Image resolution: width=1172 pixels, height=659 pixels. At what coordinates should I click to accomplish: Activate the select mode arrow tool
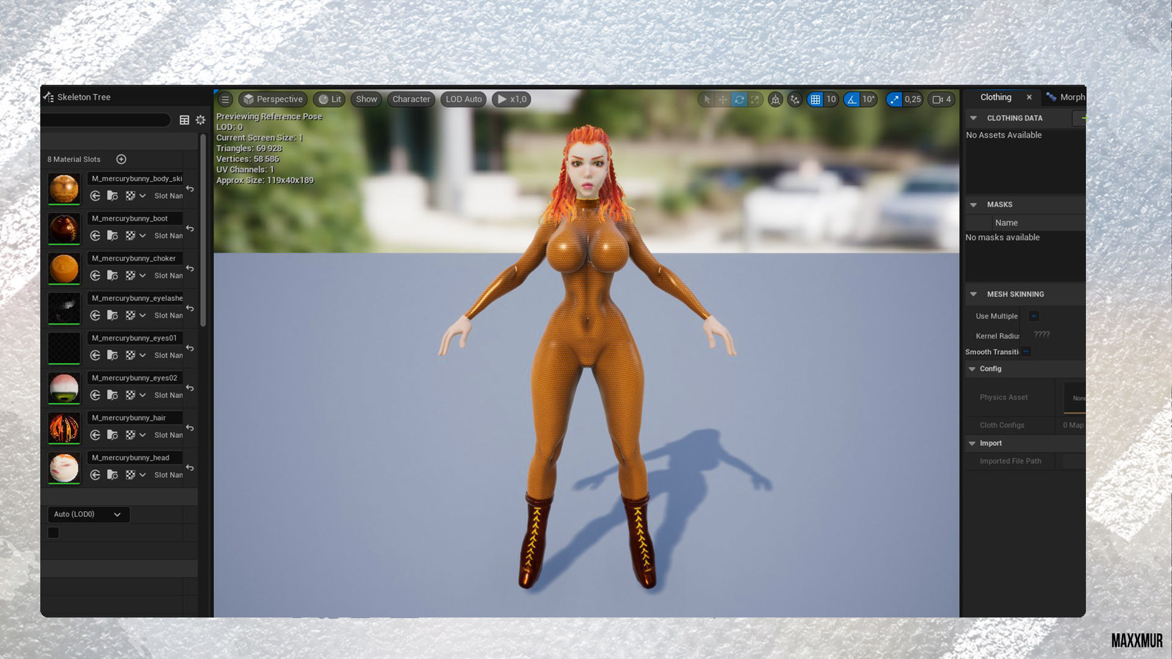707,99
